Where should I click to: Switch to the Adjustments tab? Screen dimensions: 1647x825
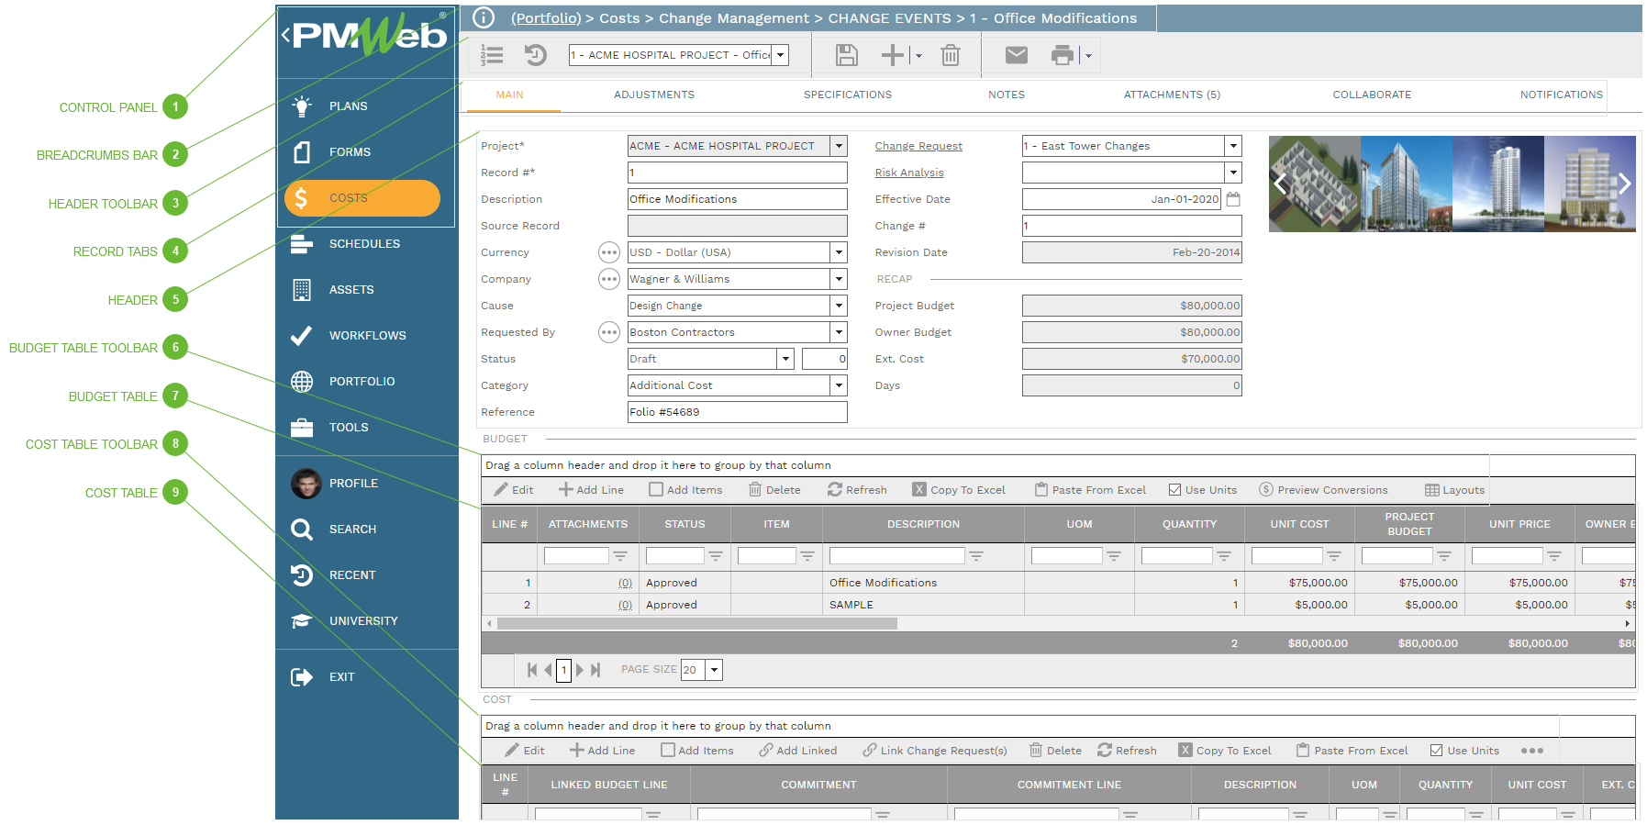click(653, 95)
